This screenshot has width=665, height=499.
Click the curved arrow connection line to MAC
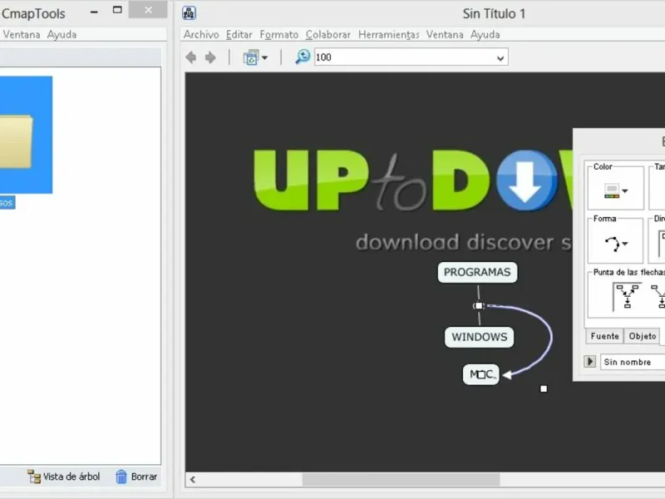[550, 338]
